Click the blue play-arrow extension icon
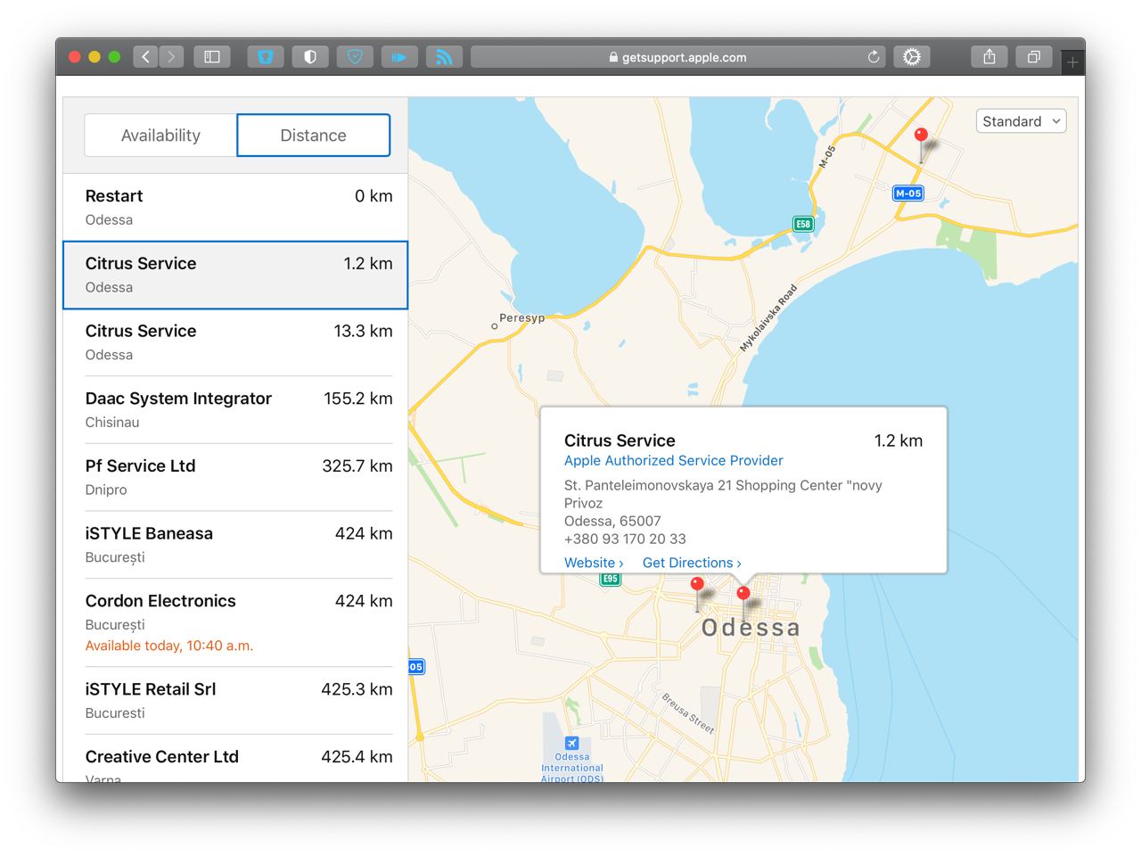The image size is (1141, 856). pos(399,57)
